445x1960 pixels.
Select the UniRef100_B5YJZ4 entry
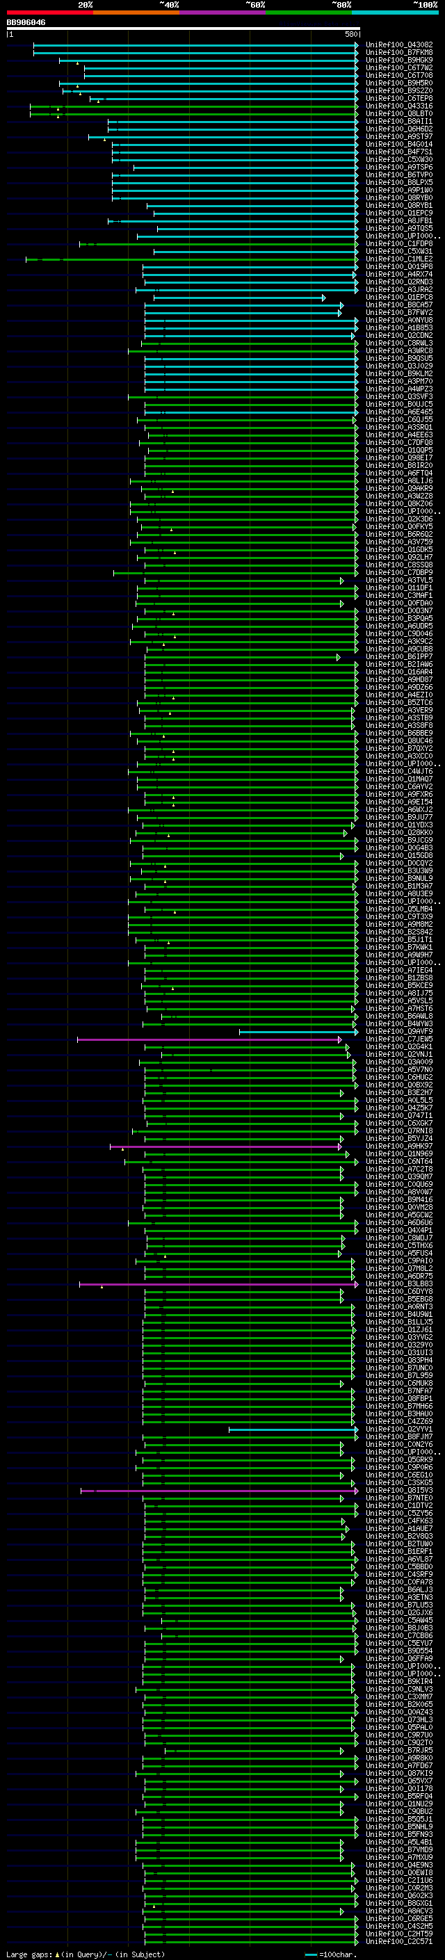399,1139
